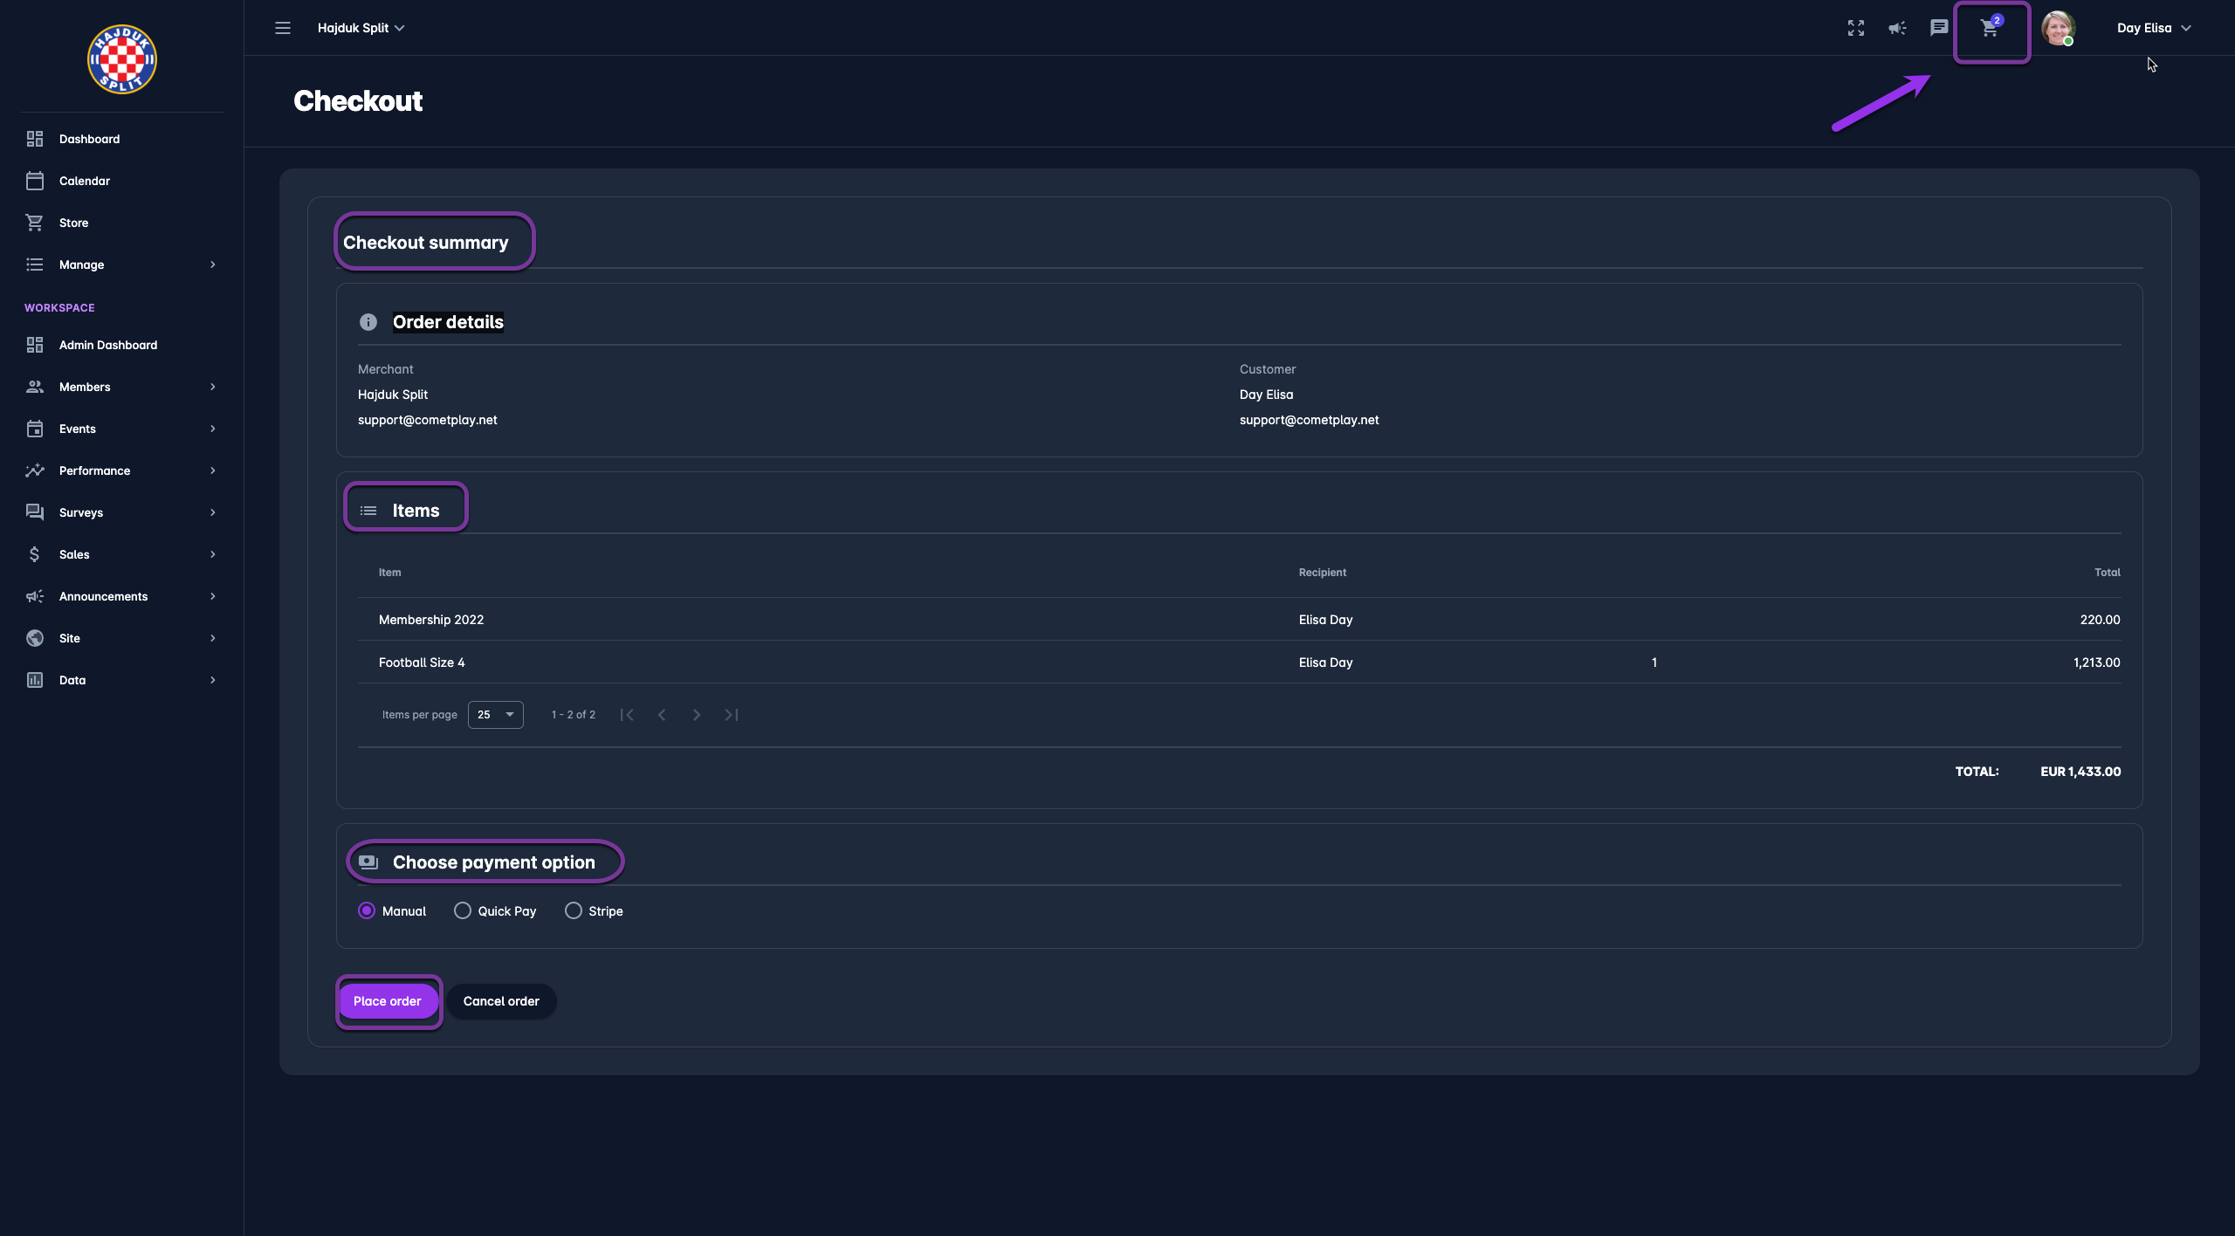Open announcements megaphone icon in top bar
This screenshot has height=1236, width=2235.
coord(1897,28)
